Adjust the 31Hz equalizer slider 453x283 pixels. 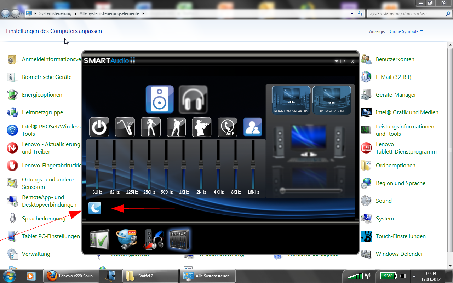point(97,164)
